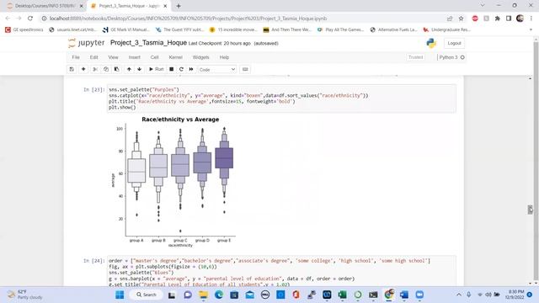Cut selected cells with the scissors icon

click(x=95, y=69)
